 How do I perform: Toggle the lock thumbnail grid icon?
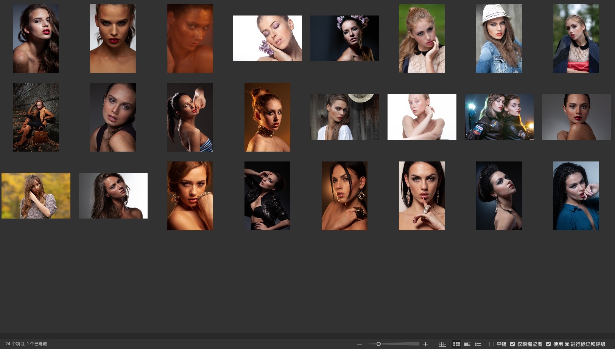click(442, 344)
